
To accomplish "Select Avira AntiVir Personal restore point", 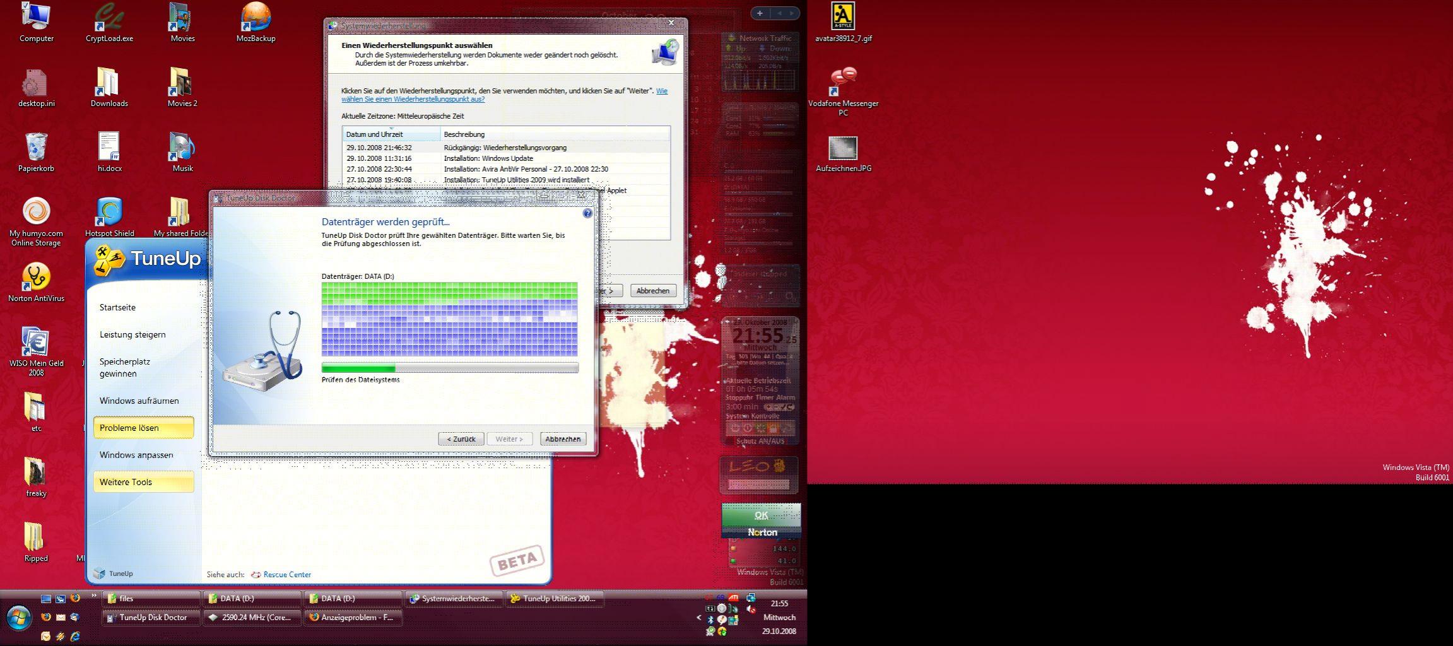I will coord(506,169).
